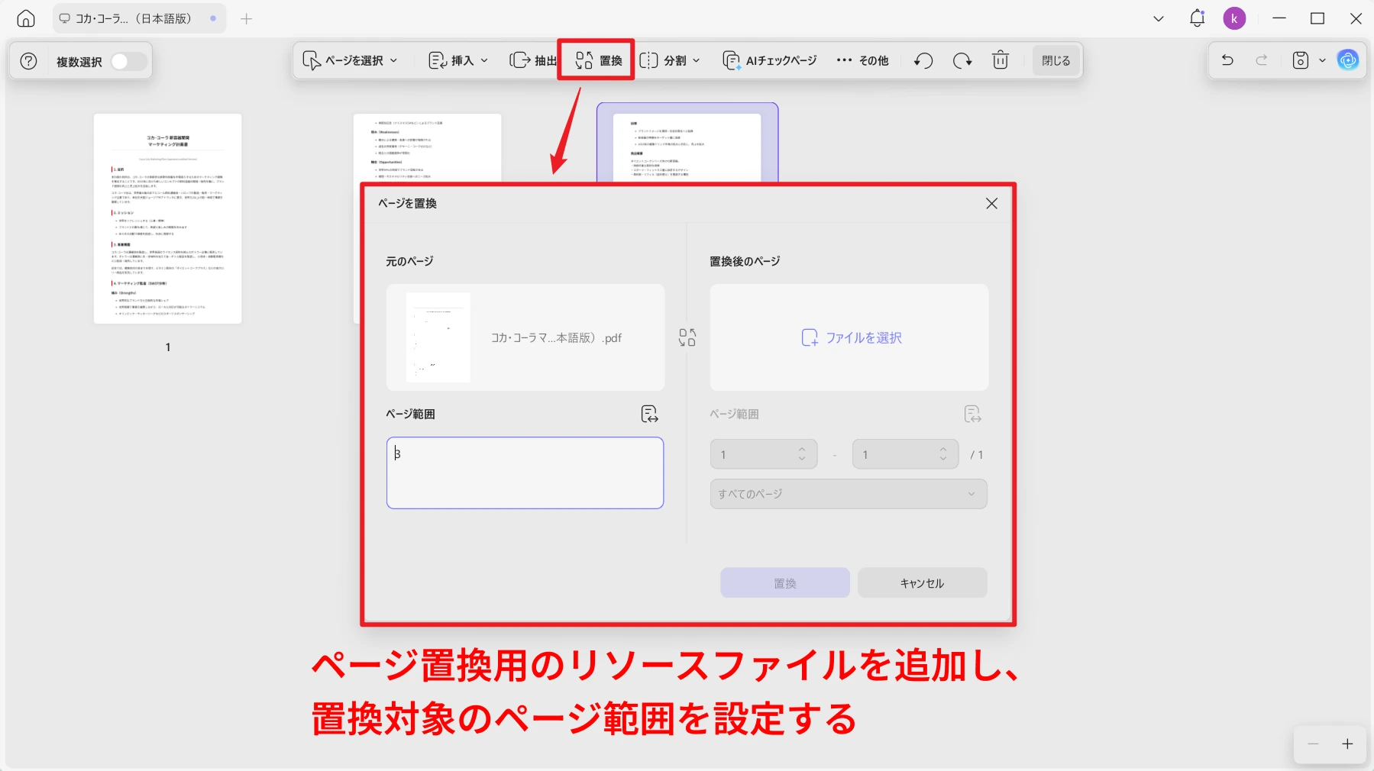The width and height of the screenshot is (1374, 771).
Task: Open the help question mark icon
Action: click(x=28, y=61)
